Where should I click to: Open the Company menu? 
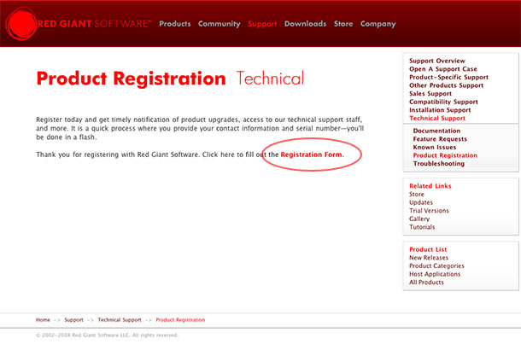point(378,24)
